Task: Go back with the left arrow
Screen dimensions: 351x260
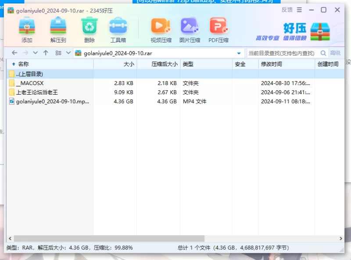Action: pos(14,53)
